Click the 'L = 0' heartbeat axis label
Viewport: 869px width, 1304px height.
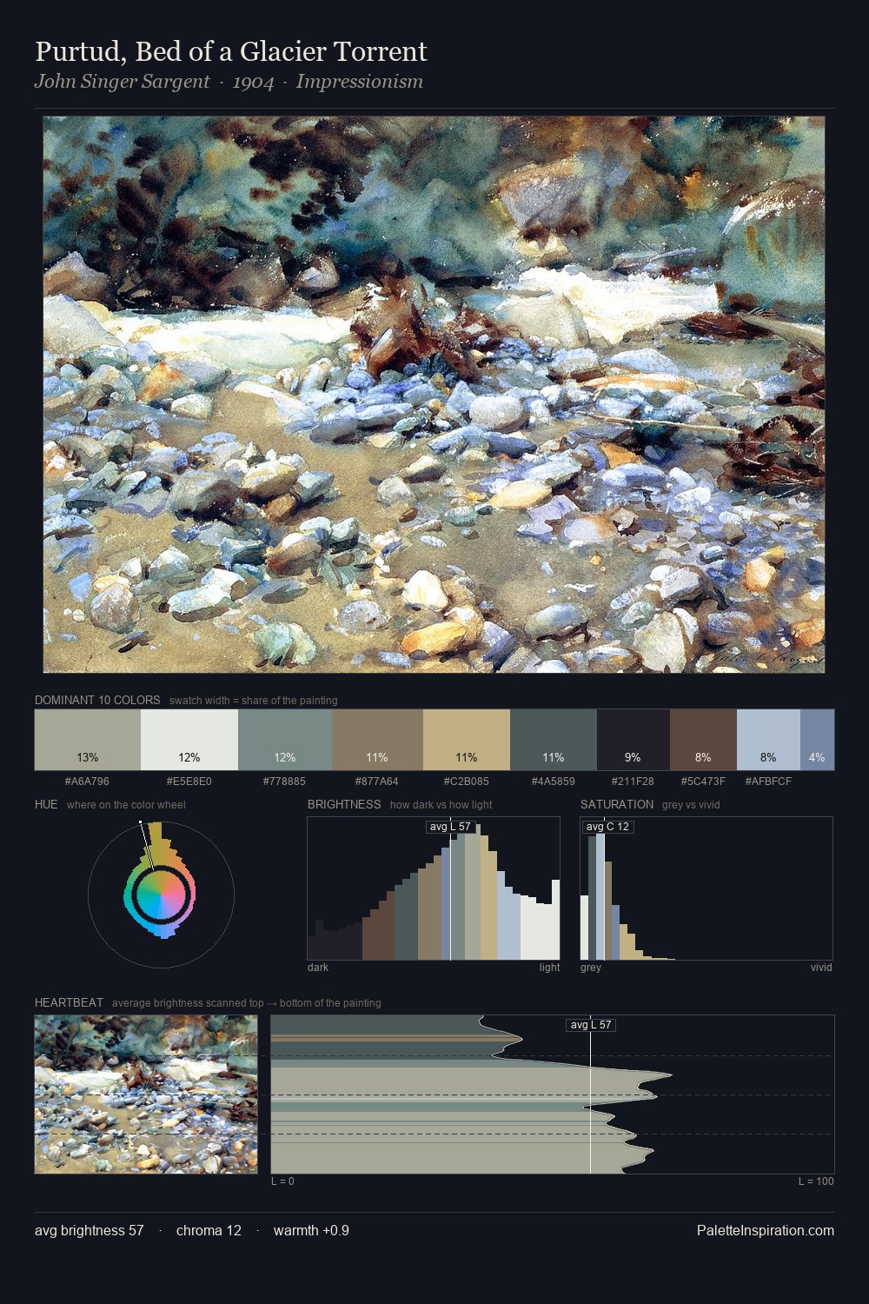coord(283,1181)
